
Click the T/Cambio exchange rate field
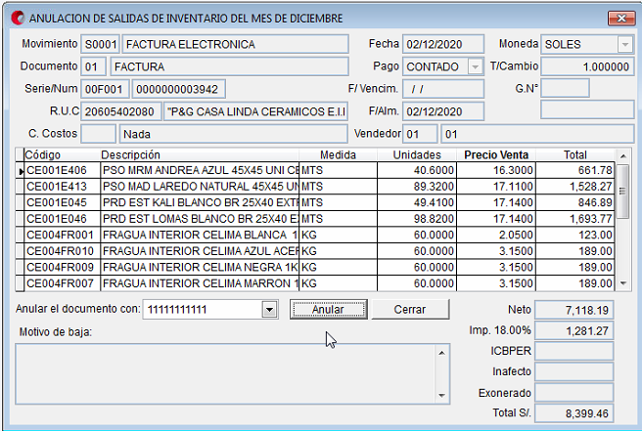pyautogui.click(x=586, y=66)
